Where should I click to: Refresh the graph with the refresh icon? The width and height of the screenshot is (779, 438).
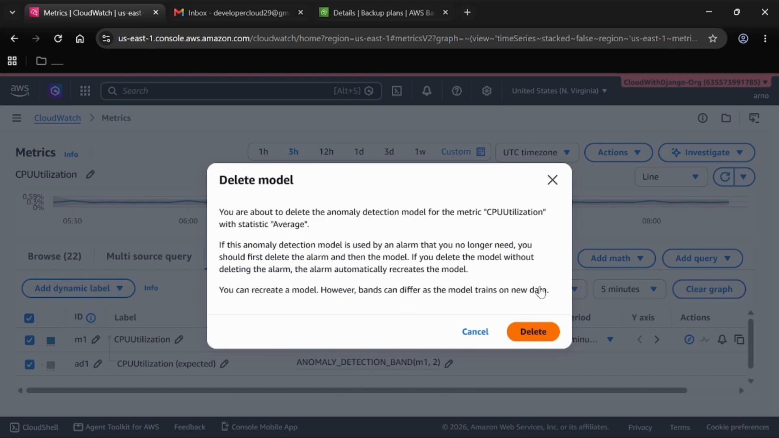725,177
